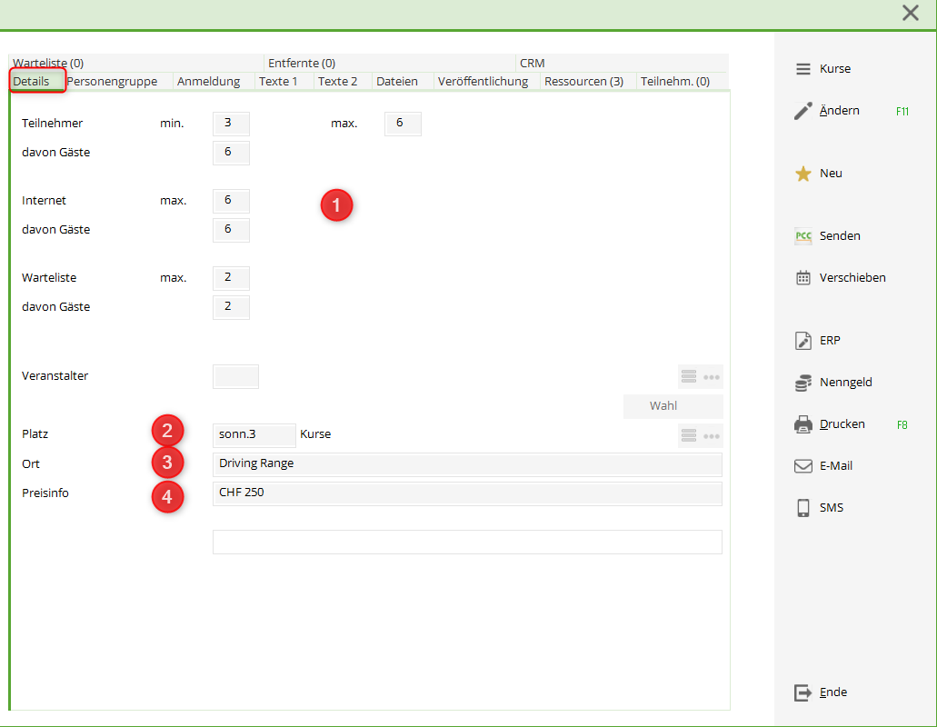Click the Ort field containing Driving Range
The width and height of the screenshot is (937, 727).
tap(466, 463)
